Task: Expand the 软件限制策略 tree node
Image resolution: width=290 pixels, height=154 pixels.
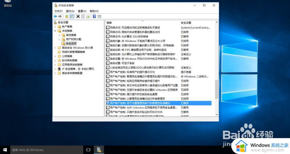Action: pos(55,60)
